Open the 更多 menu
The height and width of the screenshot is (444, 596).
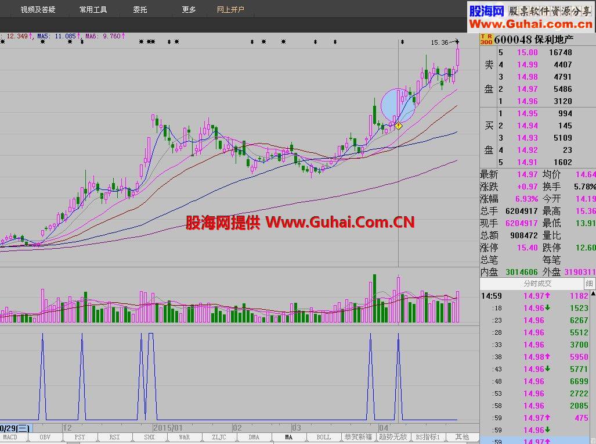(x=189, y=9)
